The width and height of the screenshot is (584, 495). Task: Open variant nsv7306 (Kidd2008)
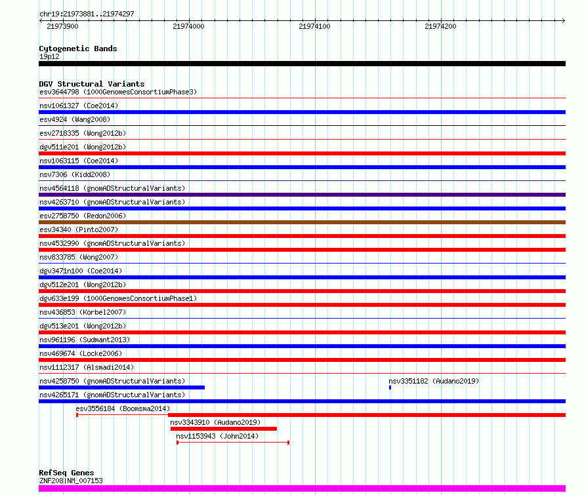click(75, 174)
